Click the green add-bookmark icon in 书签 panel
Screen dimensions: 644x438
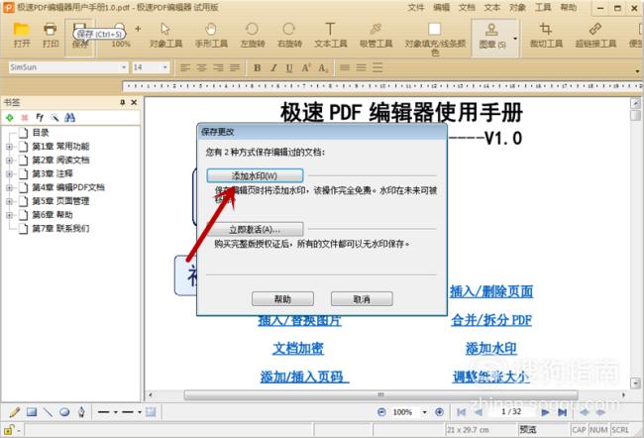10,118
